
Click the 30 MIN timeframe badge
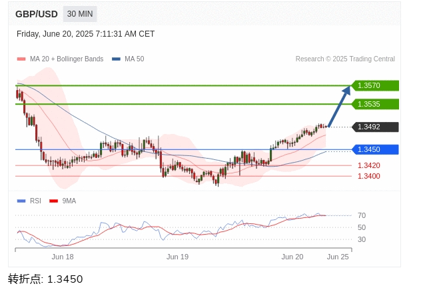(x=80, y=14)
